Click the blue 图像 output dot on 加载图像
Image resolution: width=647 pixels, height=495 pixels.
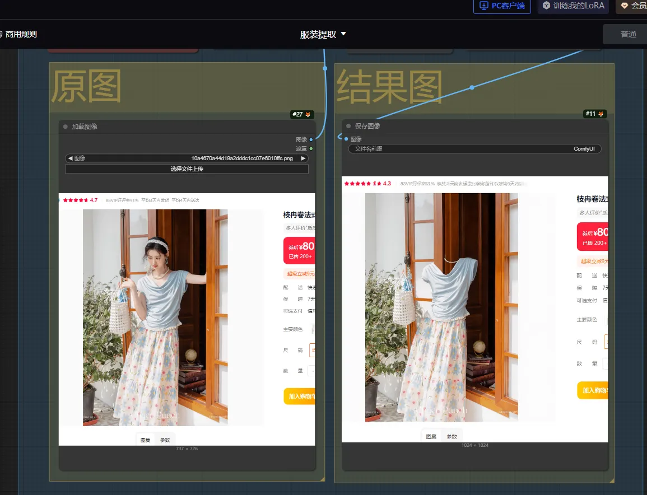(311, 140)
